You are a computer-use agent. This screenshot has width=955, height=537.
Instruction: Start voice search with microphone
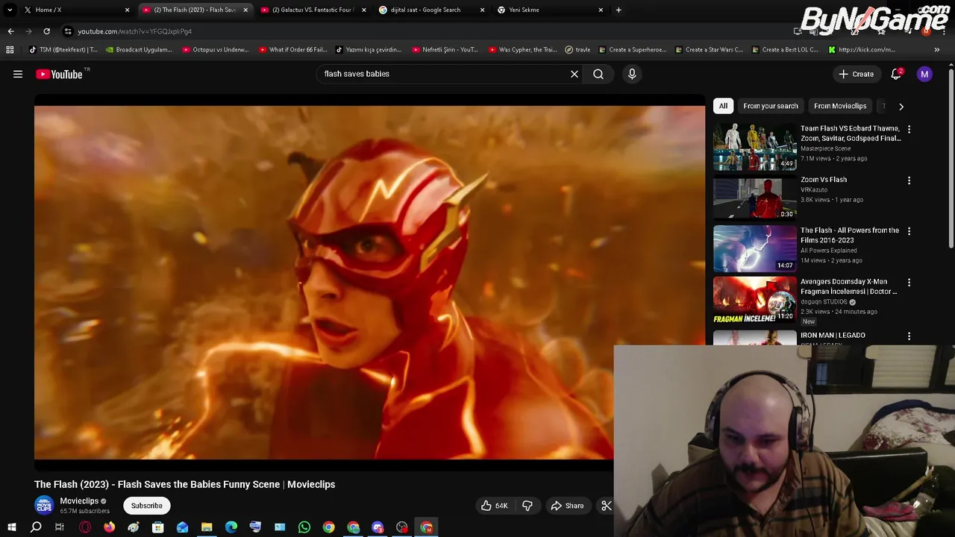(x=632, y=74)
